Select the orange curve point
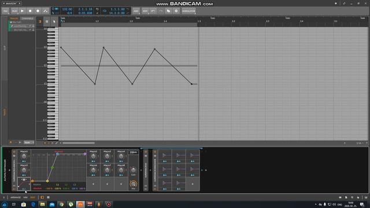 tap(32, 181)
